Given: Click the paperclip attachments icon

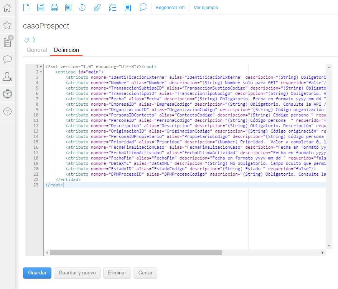Looking at the screenshot, I should [x=97, y=7].
